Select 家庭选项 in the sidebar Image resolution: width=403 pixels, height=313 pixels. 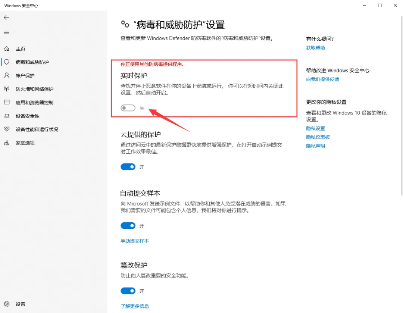click(x=25, y=143)
